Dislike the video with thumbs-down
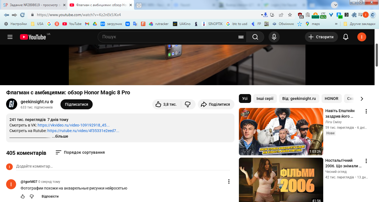The image size is (379, 202). (x=188, y=104)
